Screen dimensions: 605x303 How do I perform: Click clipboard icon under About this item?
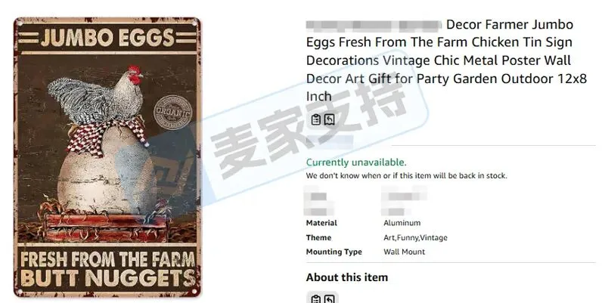click(316, 299)
